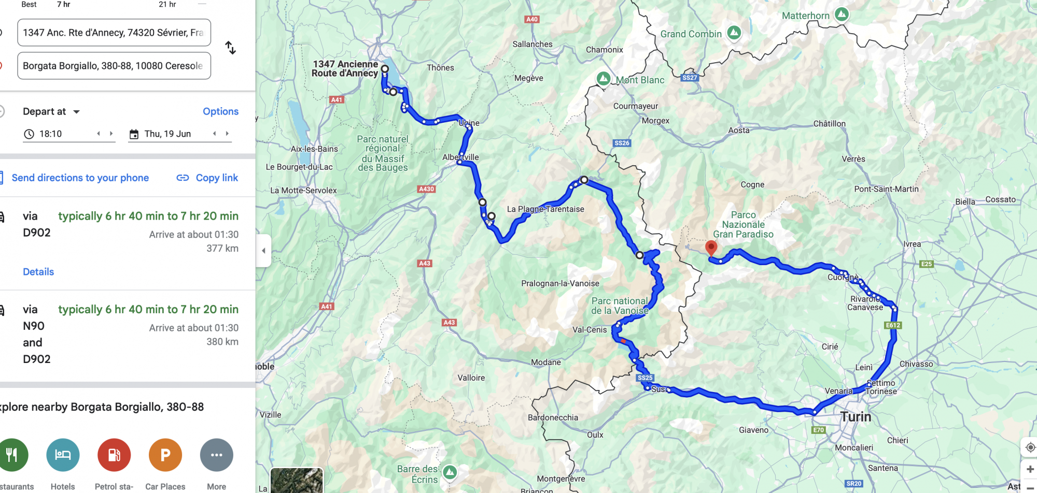
Task: Go to next day after Thu, 19 Jun
Action: [227, 134]
